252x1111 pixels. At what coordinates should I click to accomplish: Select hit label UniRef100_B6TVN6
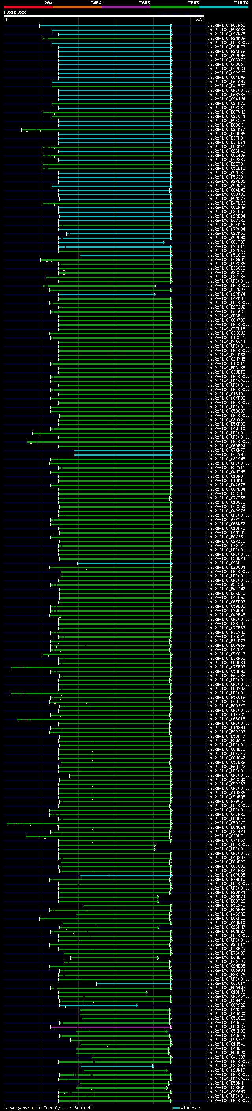click(226, 112)
